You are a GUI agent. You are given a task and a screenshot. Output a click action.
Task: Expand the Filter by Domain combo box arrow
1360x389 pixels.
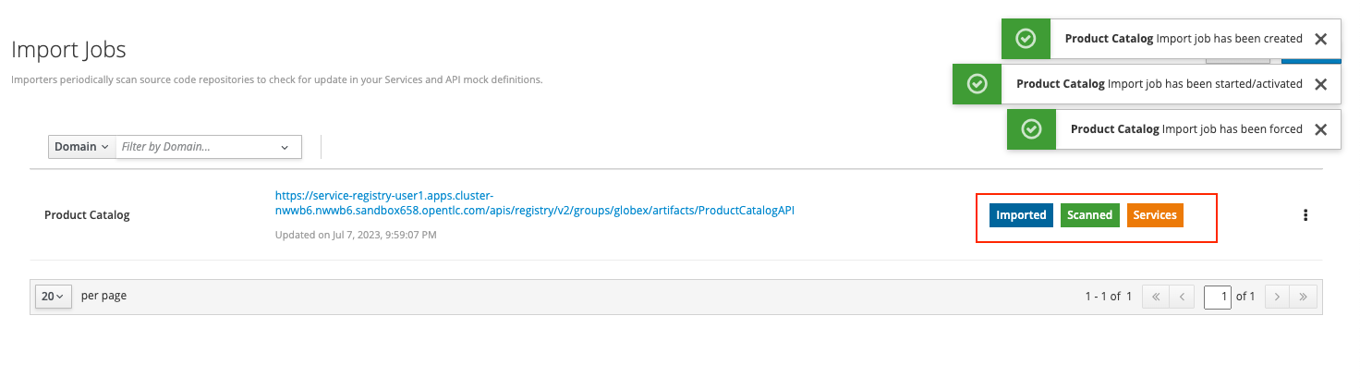pos(285,147)
